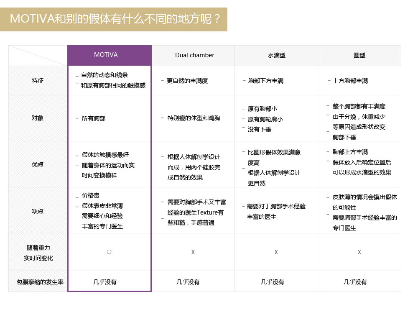The width and height of the screenshot is (418, 330).
Task: Click the X in the 圆型 column
Action: coord(359,252)
